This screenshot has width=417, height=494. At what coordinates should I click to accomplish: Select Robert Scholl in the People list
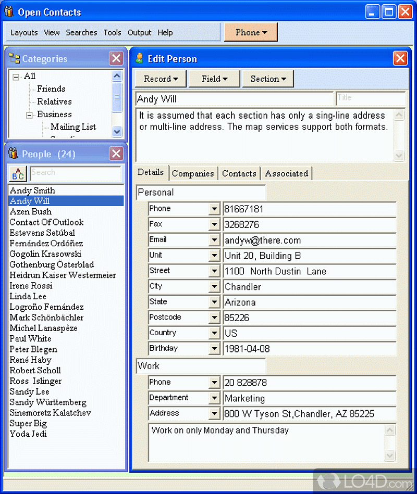click(66, 371)
